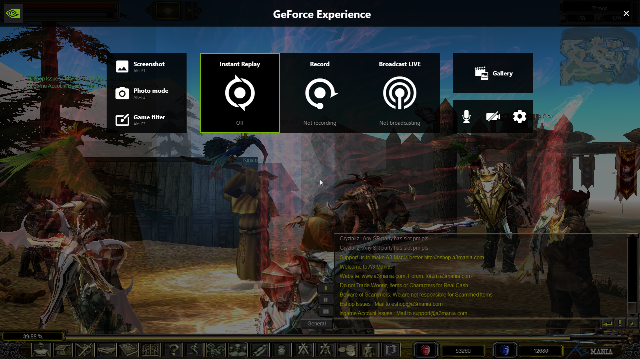
Task: Click the eshop.a3mania.com support chat line
Action: point(412,257)
